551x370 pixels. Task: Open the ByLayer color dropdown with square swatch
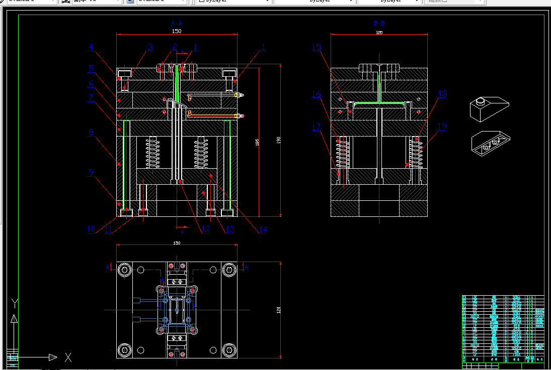point(233,2)
